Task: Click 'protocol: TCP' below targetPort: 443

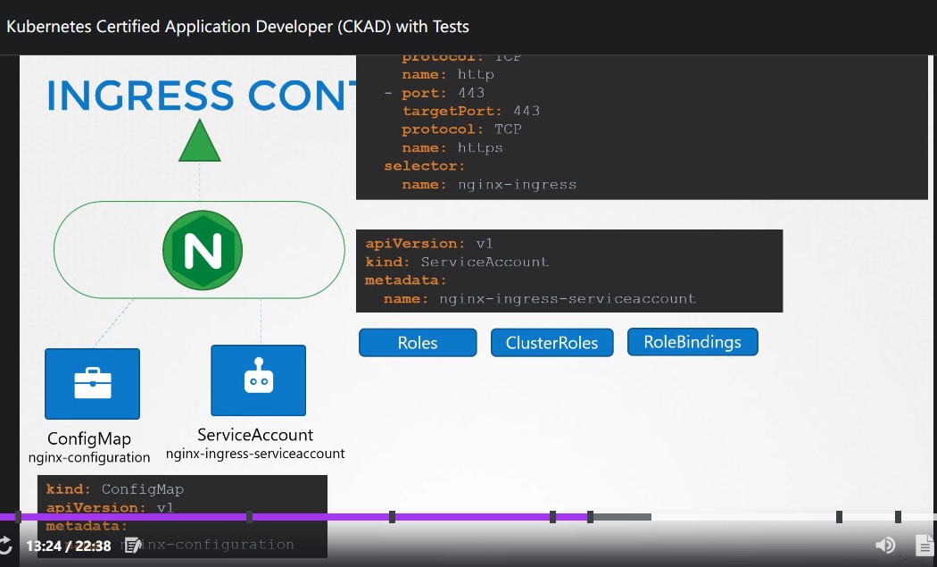Action: click(x=461, y=129)
